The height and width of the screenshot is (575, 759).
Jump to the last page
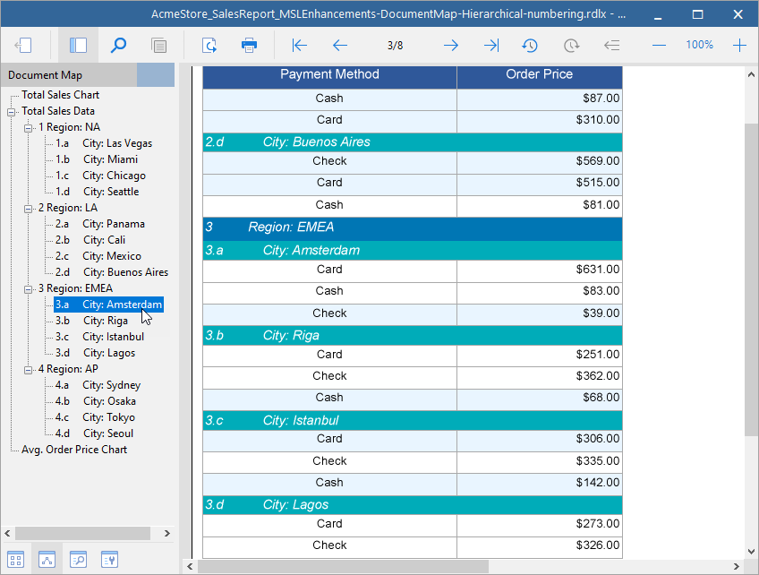point(491,45)
